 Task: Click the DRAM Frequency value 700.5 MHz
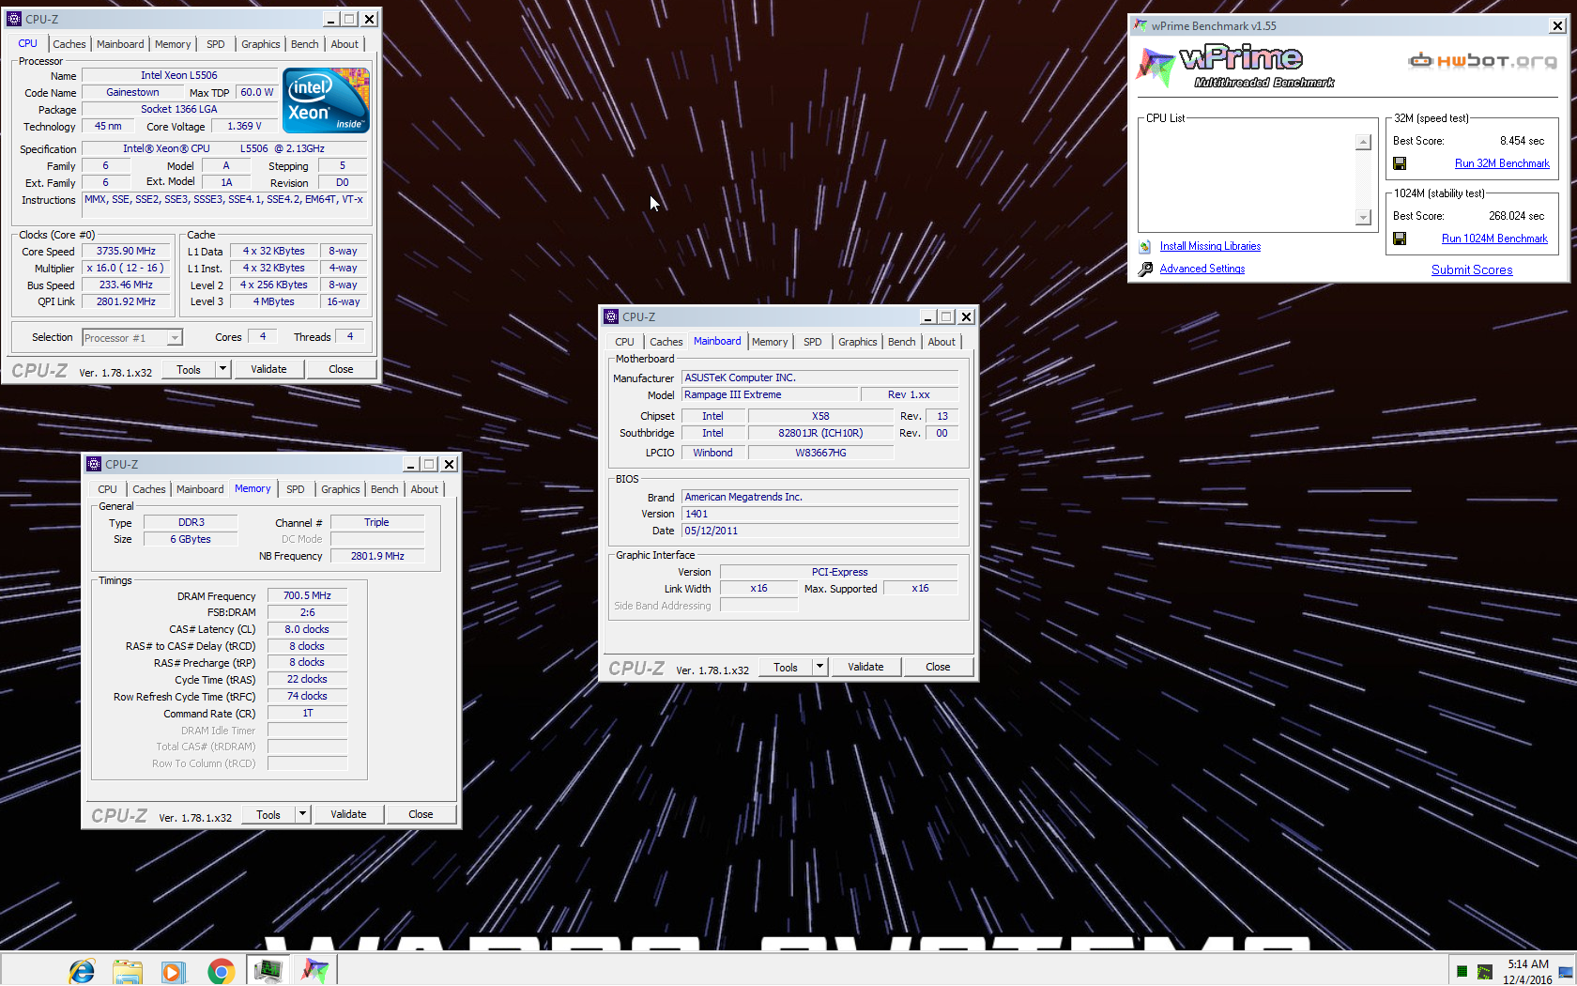point(307,595)
